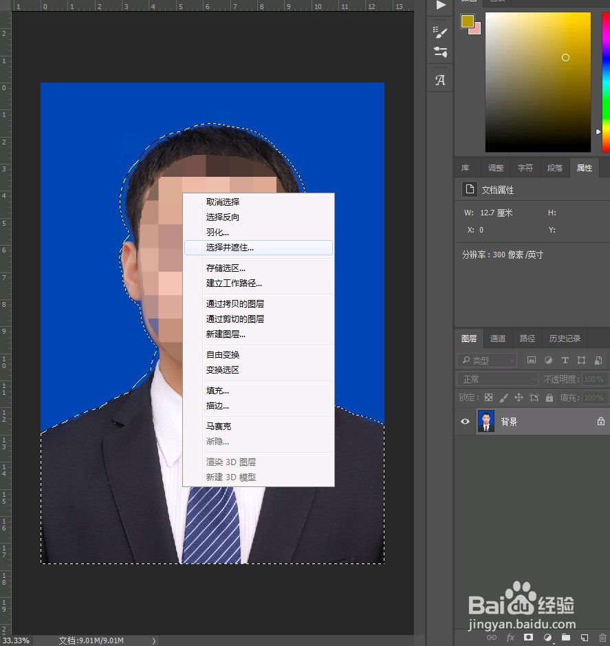The height and width of the screenshot is (646, 610).
Task: Click the Add layer style fx icon
Action: coord(510,638)
